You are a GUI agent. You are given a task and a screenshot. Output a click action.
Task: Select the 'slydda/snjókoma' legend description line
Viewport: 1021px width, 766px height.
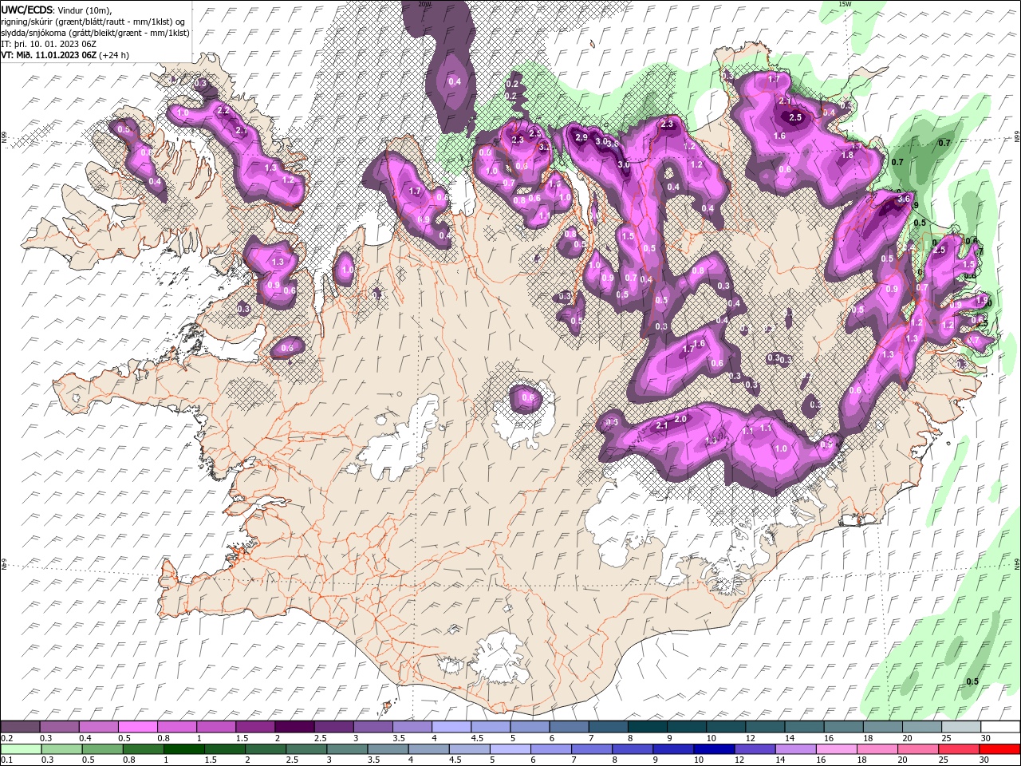coord(95,33)
